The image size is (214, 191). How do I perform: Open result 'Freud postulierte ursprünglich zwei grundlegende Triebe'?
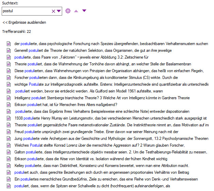click(96, 132)
